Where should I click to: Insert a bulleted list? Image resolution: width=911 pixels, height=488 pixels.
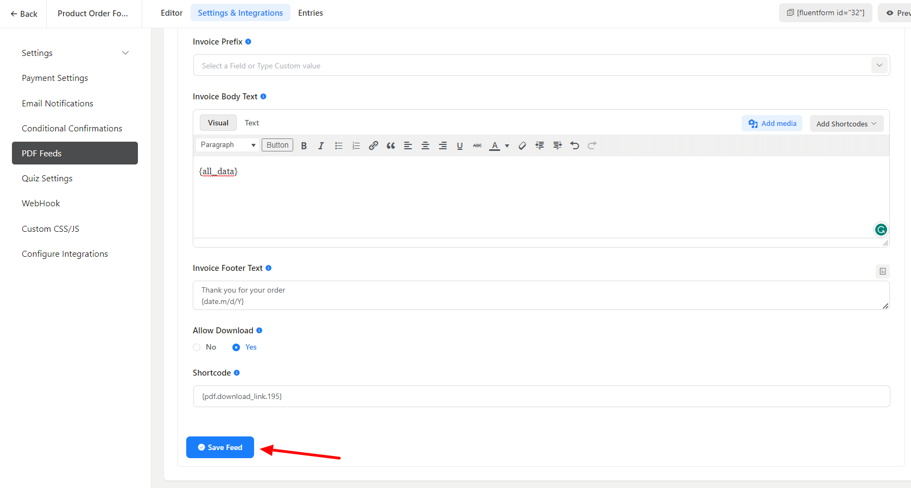339,145
